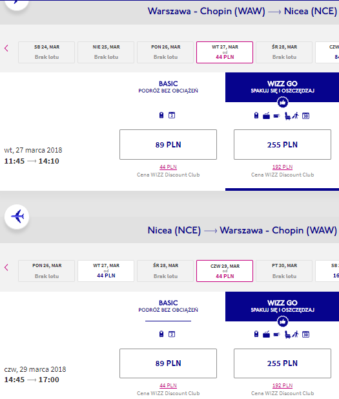The height and width of the screenshot is (399, 339).
Task: Open outbound 44 PLN Discount Club price link
Action: tap(169, 167)
